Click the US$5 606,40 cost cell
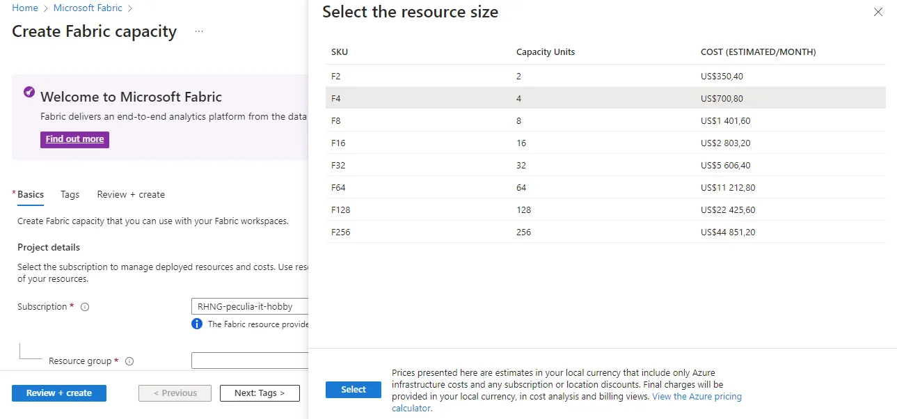Screen dimensions: 897x419 (725, 166)
